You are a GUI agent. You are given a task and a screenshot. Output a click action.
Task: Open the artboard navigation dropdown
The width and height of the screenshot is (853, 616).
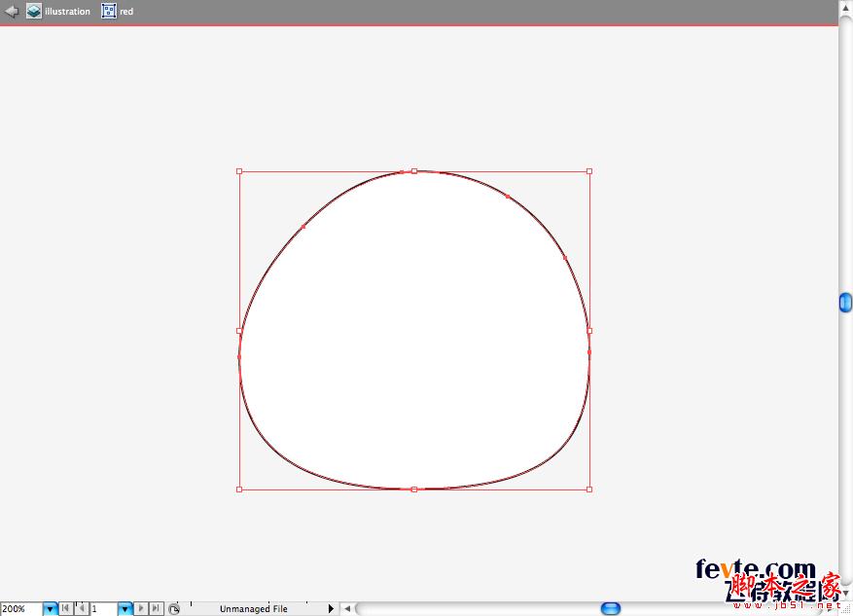click(125, 609)
